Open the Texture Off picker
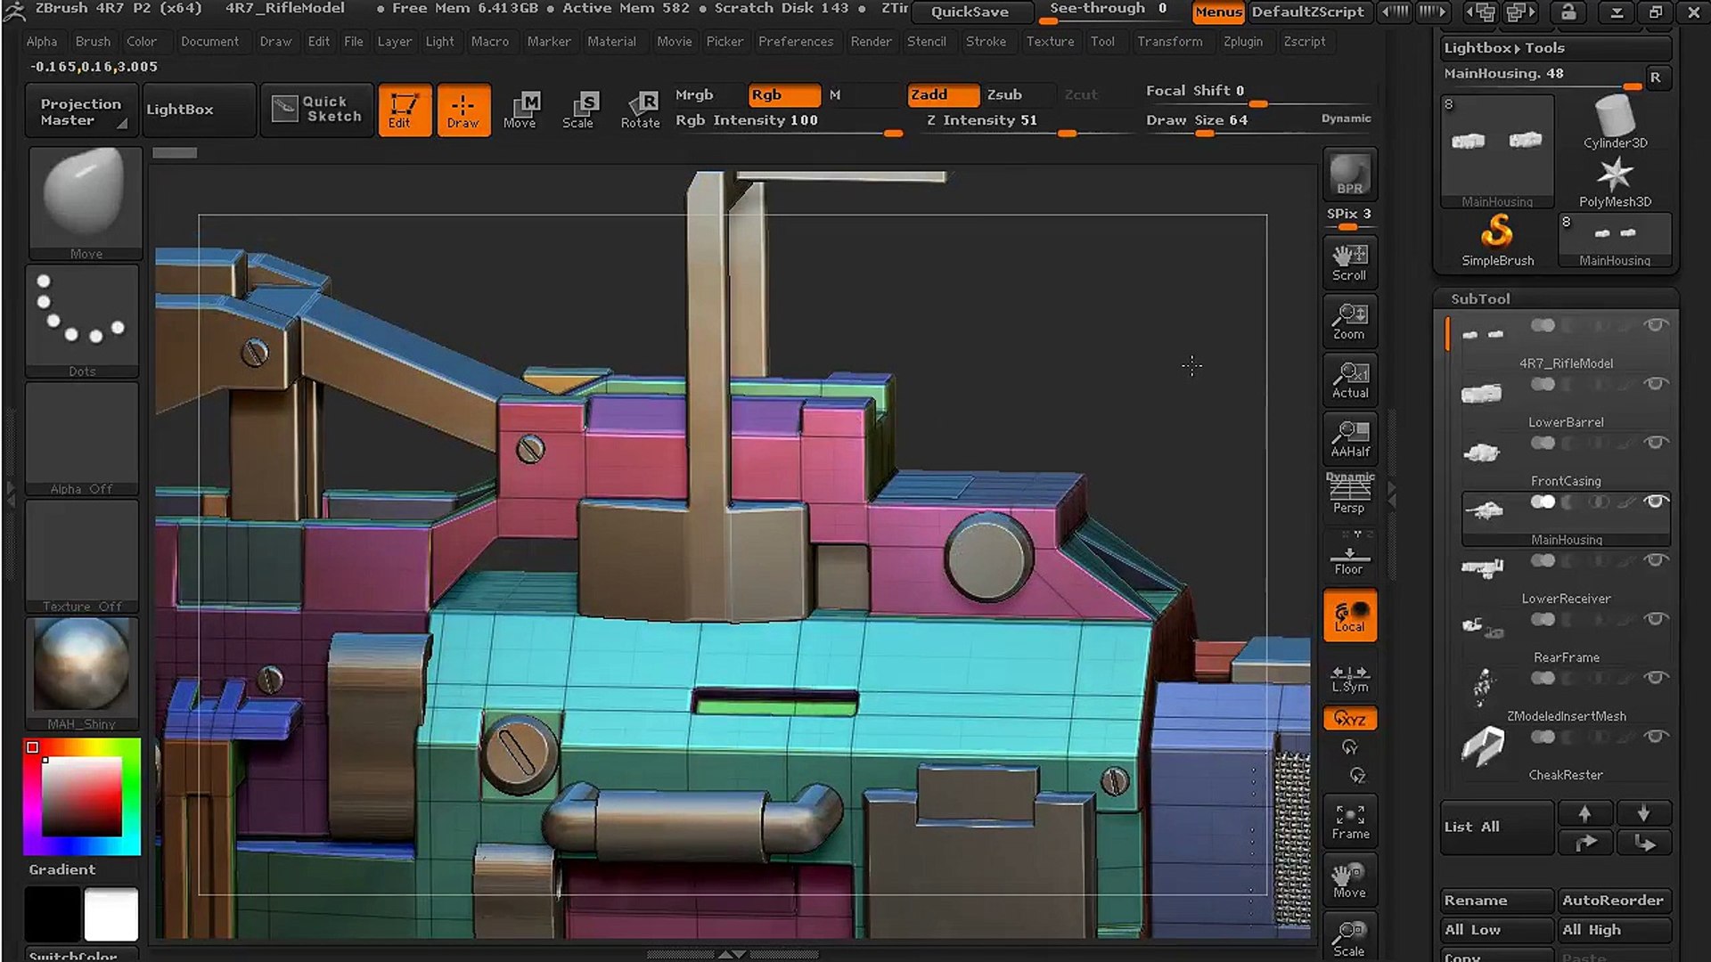The height and width of the screenshot is (962, 1711). tap(82, 557)
